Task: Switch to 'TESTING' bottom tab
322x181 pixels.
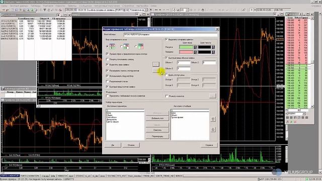Action: coord(111,176)
